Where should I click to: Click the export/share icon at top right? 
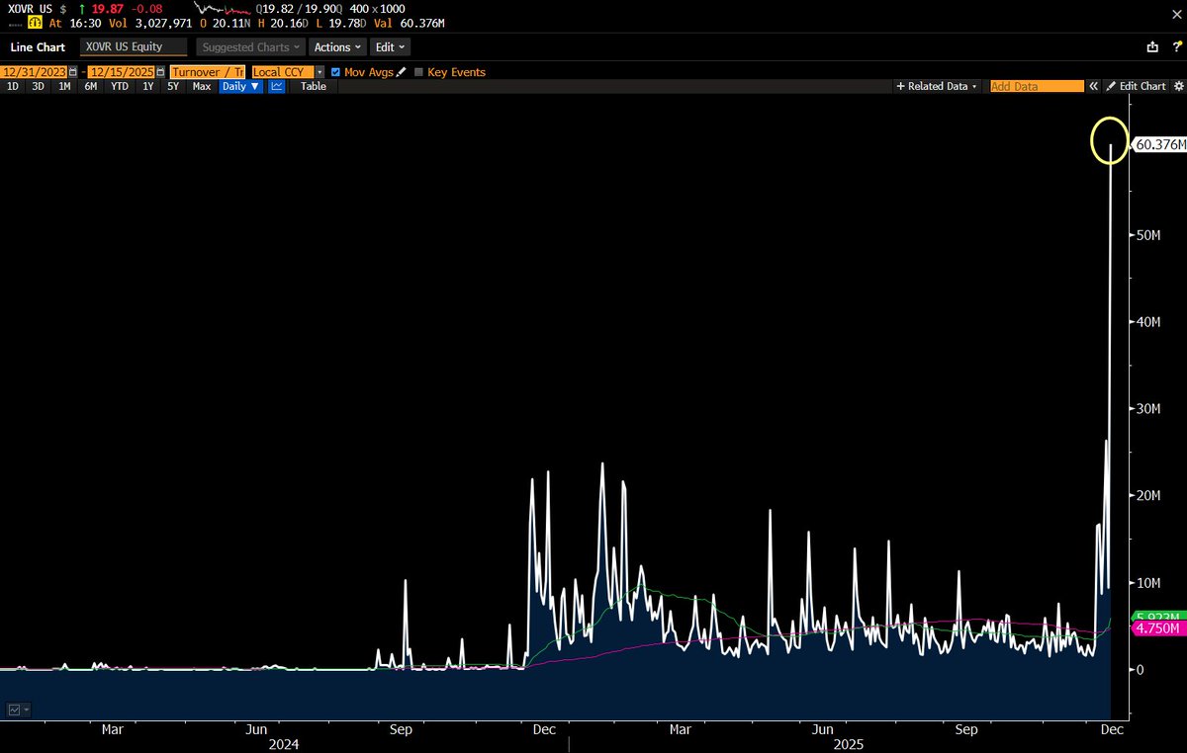(x=1151, y=46)
